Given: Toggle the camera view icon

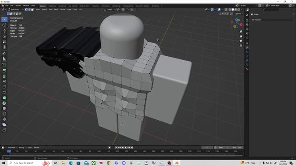Looking at the screenshot, I should [241, 41].
